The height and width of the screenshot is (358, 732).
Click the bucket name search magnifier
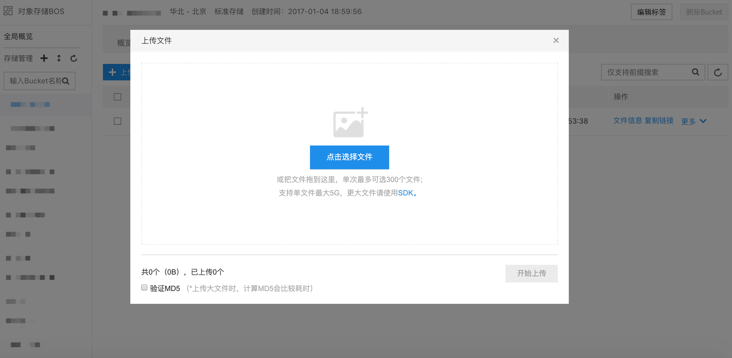65,81
